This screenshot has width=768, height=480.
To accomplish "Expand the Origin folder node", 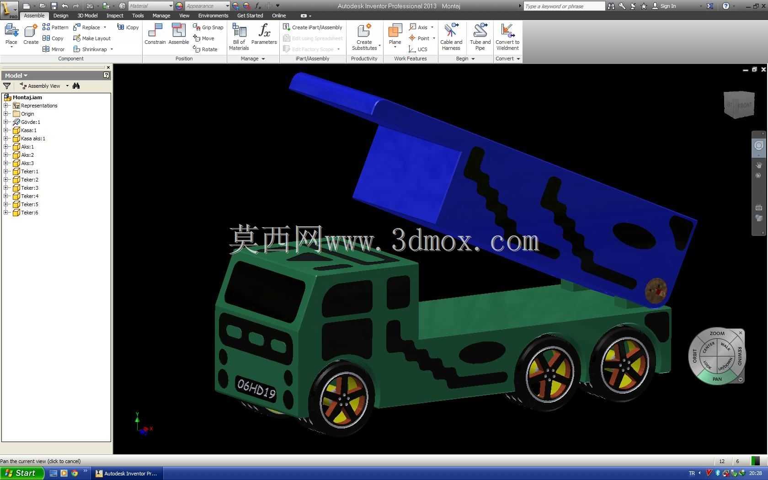I will point(6,114).
